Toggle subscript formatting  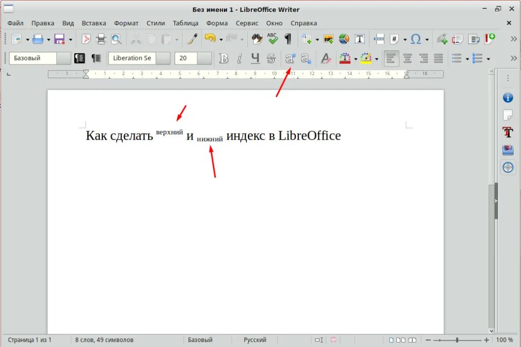[306, 58]
